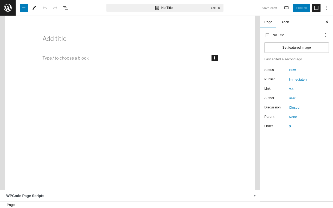Publish the page

click(x=301, y=8)
